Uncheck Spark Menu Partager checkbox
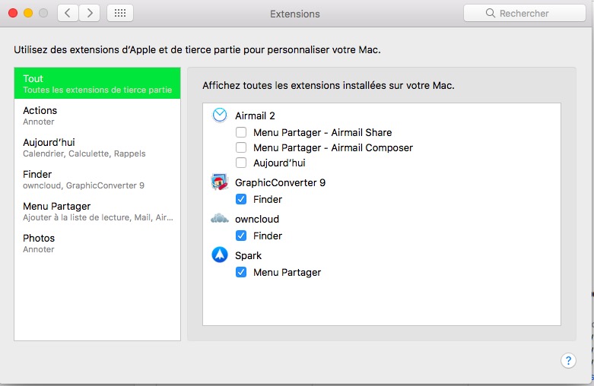This screenshot has height=386, width=594. pyautogui.click(x=241, y=272)
